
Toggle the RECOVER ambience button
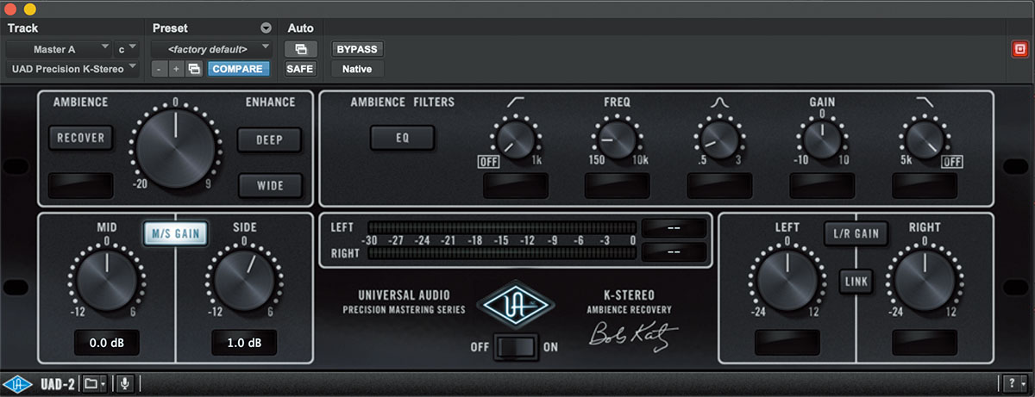(x=81, y=137)
